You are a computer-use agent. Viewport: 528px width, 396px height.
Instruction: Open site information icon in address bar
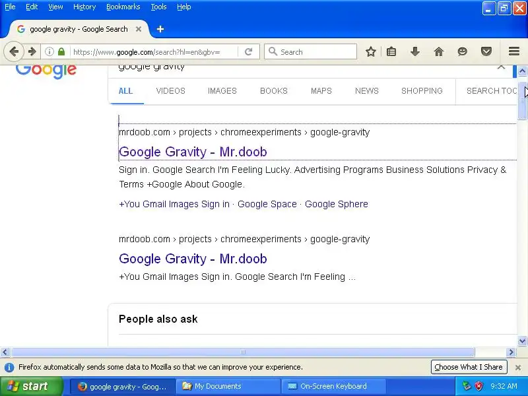pyautogui.click(x=49, y=52)
